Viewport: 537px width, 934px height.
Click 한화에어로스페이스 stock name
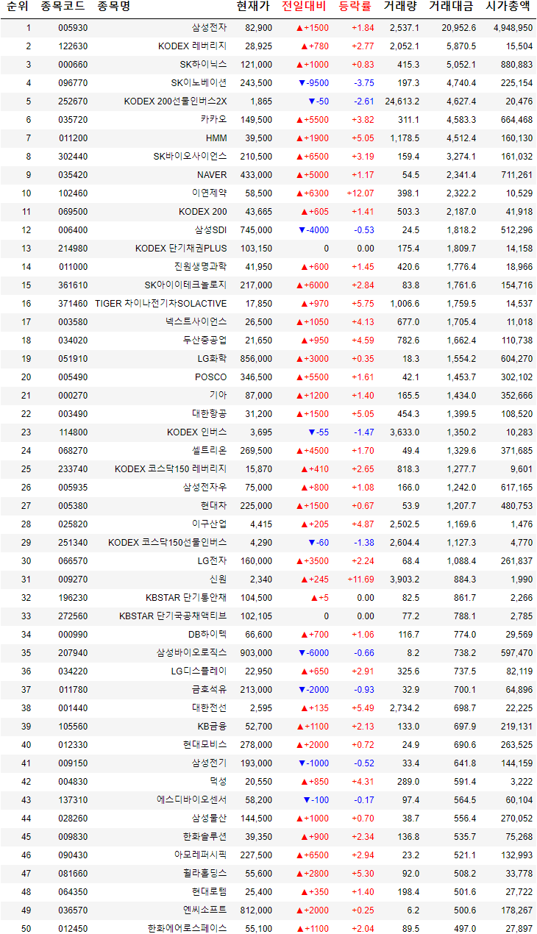coord(187,929)
